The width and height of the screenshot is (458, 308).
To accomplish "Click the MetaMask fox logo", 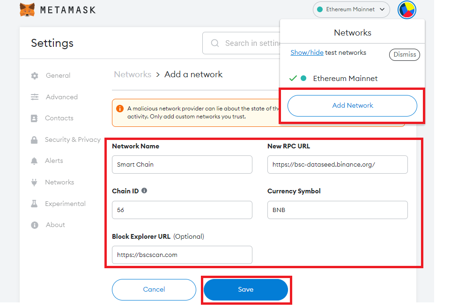I will tap(27, 10).
